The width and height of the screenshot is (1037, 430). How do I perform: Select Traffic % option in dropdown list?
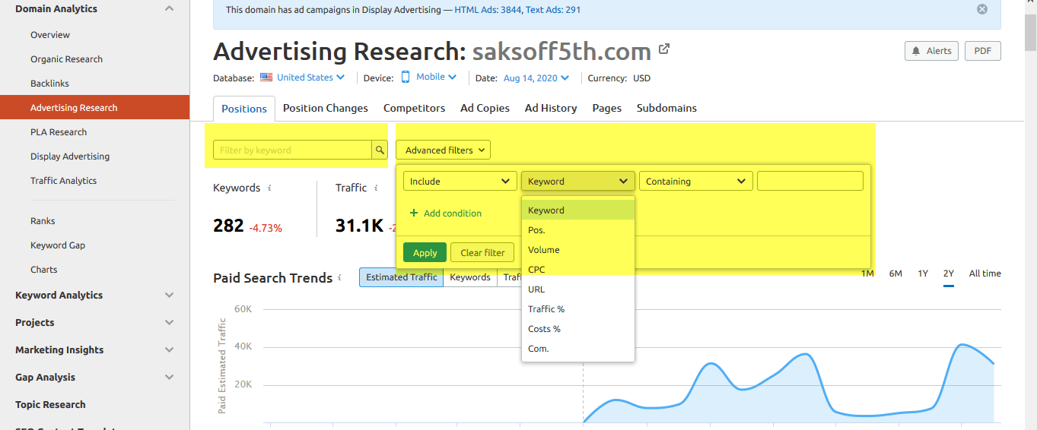click(577, 309)
